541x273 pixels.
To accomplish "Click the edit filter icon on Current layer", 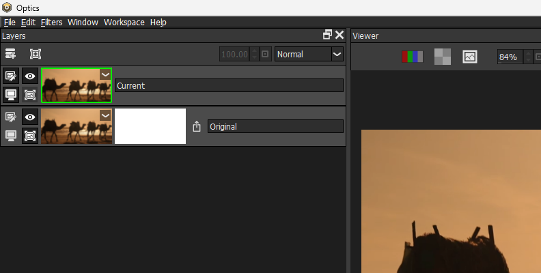I will (x=11, y=76).
